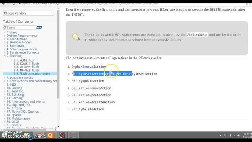This screenshot has width=252, height=142.
Task: Open the brown round-icon taskbar application
Action: (62, 135)
